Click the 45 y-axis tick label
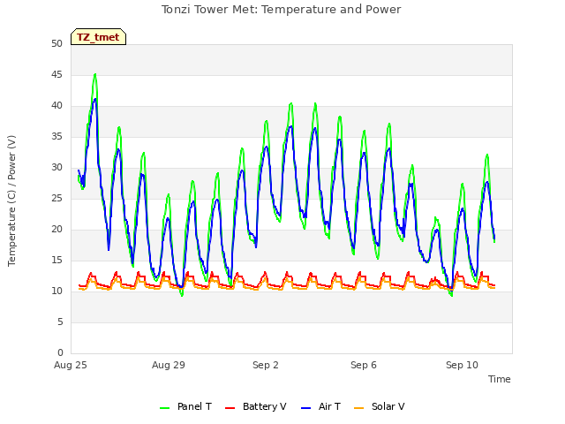 (x=56, y=75)
